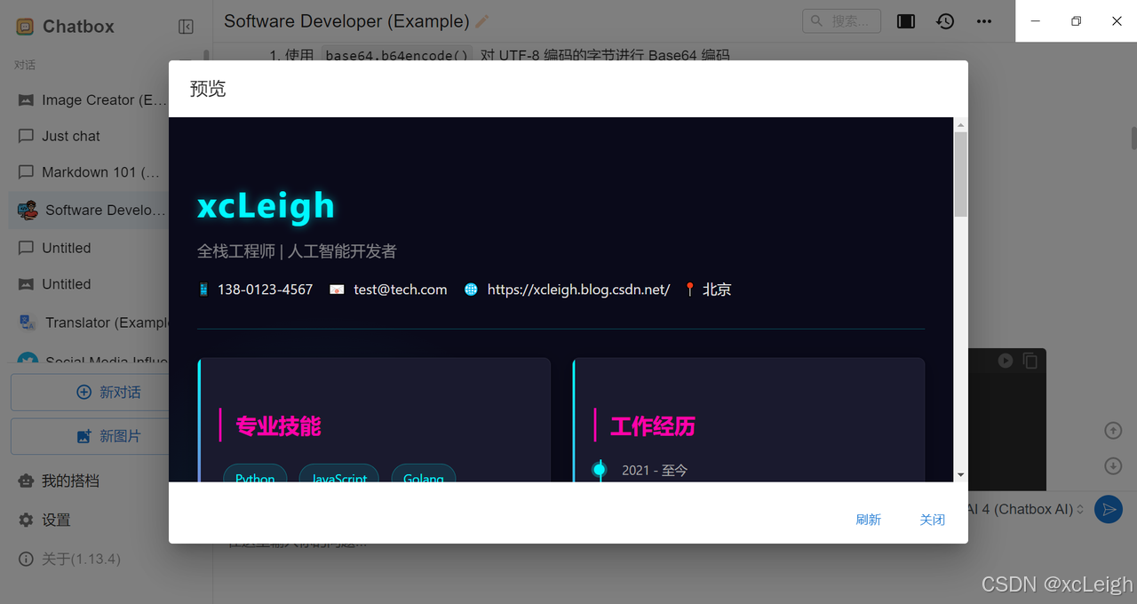The height and width of the screenshot is (604, 1137).
Task: Click the main chat window scrollbar thumb
Action: pyautogui.click(x=1133, y=139)
